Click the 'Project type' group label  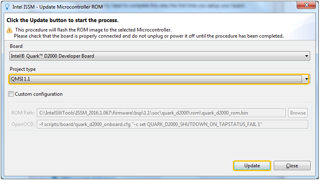point(23,69)
